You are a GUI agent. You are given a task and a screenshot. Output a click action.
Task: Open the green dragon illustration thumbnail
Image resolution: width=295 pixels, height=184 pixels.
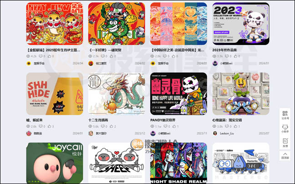117,94
